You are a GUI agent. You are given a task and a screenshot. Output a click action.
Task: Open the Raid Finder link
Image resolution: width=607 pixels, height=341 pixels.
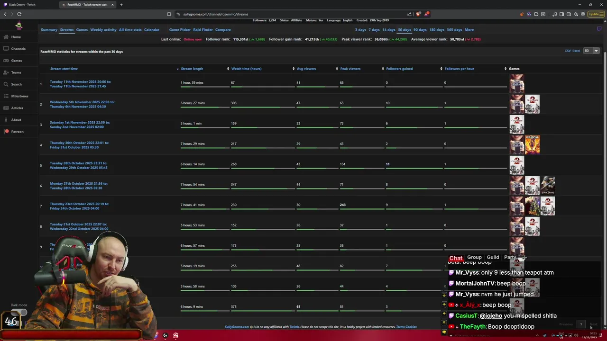point(203,30)
